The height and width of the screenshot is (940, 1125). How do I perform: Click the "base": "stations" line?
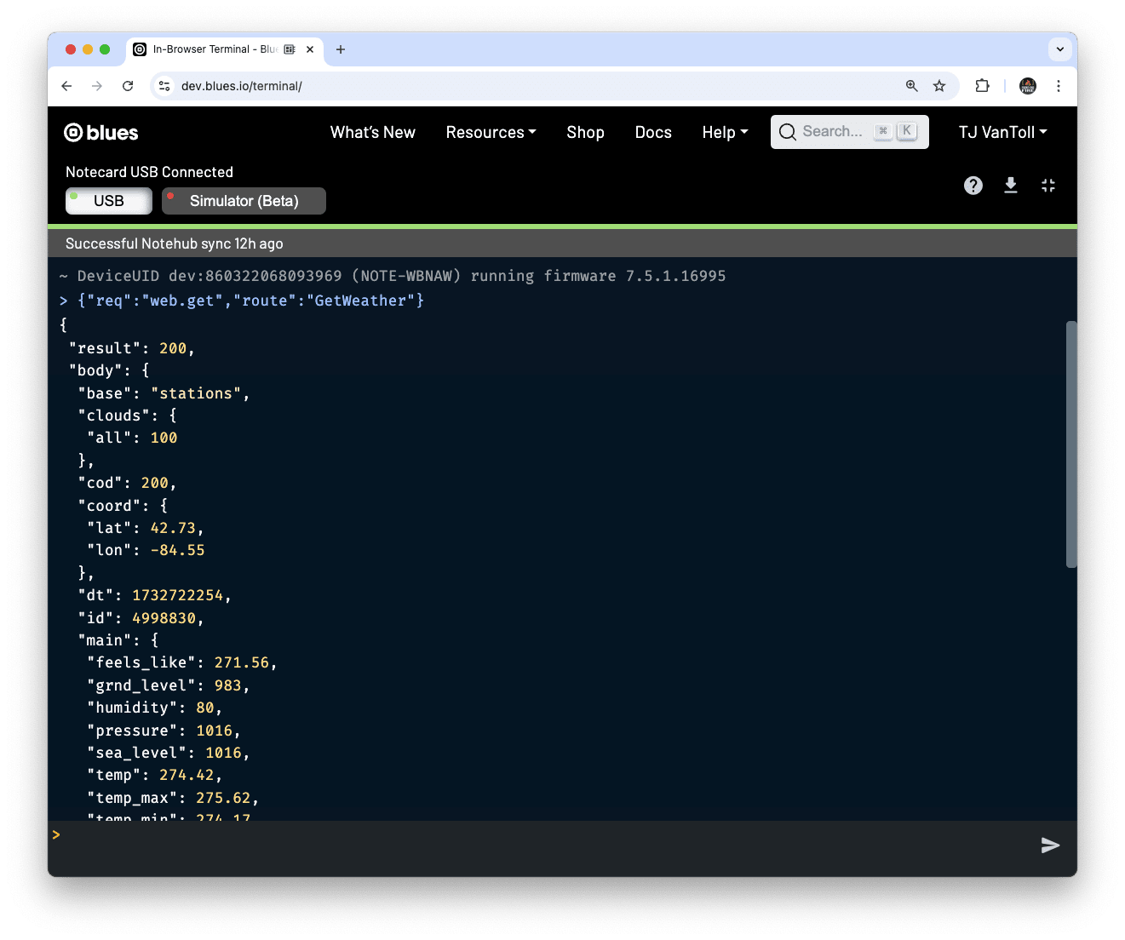click(164, 393)
